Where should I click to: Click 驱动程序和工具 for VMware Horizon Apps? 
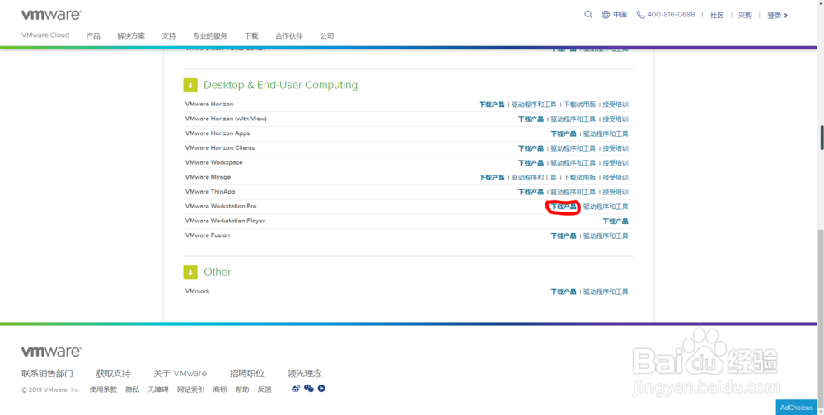point(606,134)
